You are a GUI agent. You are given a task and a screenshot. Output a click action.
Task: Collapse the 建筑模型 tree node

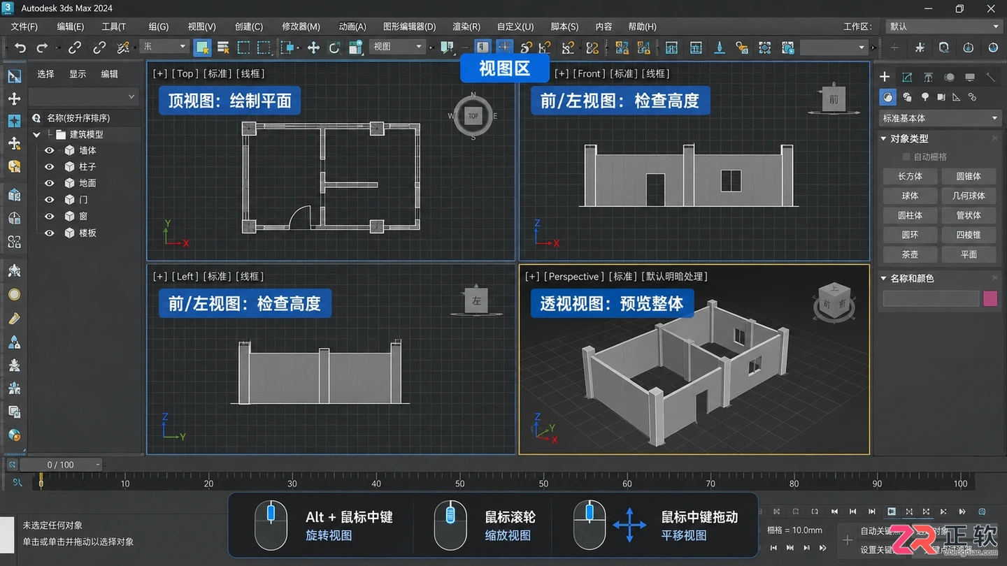click(x=36, y=134)
